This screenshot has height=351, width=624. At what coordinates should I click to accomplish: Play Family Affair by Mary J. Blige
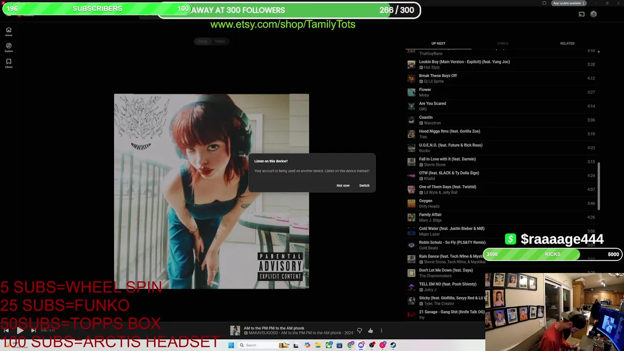pyautogui.click(x=501, y=217)
